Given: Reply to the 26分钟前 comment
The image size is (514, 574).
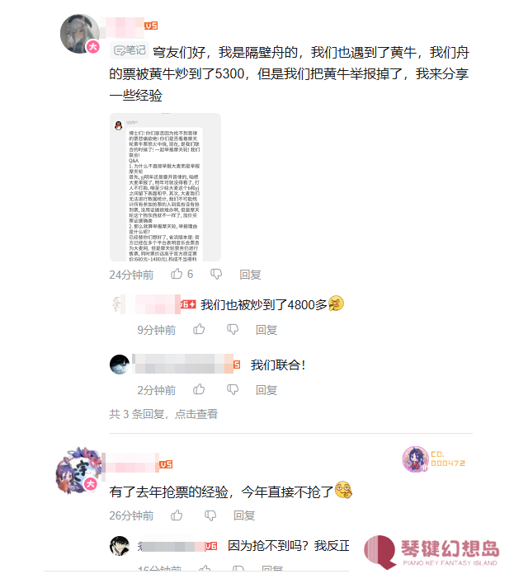Looking at the screenshot, I should 244,515.
